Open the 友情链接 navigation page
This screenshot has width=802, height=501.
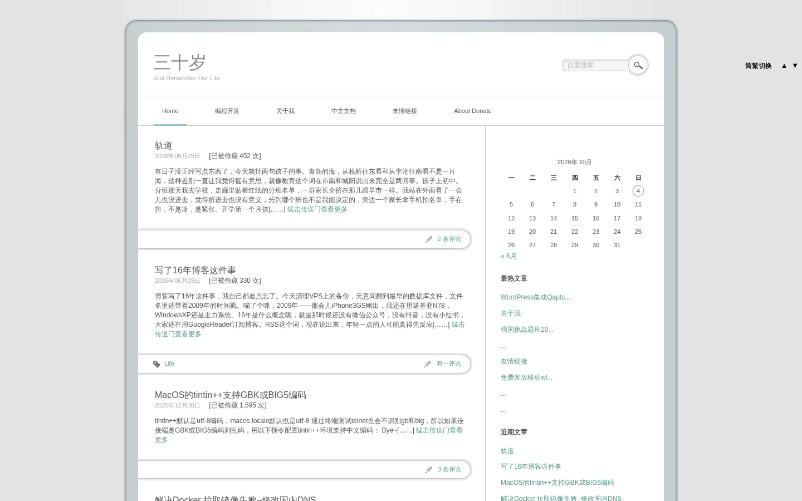pyautogui.click(x=405, y=111)
